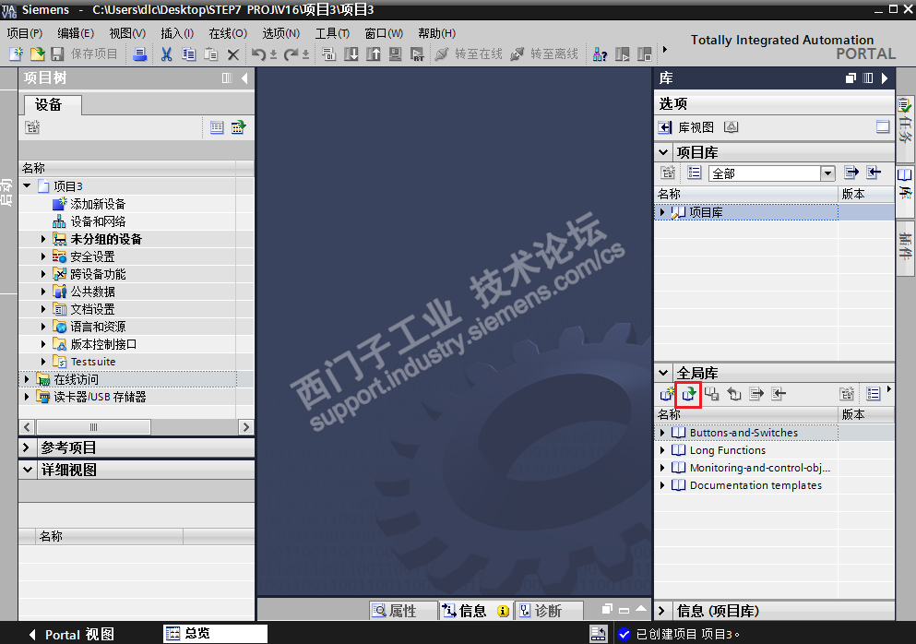Click the redo arrow icon
Viewport: 916px width, 644px height.
click(291, 54)
